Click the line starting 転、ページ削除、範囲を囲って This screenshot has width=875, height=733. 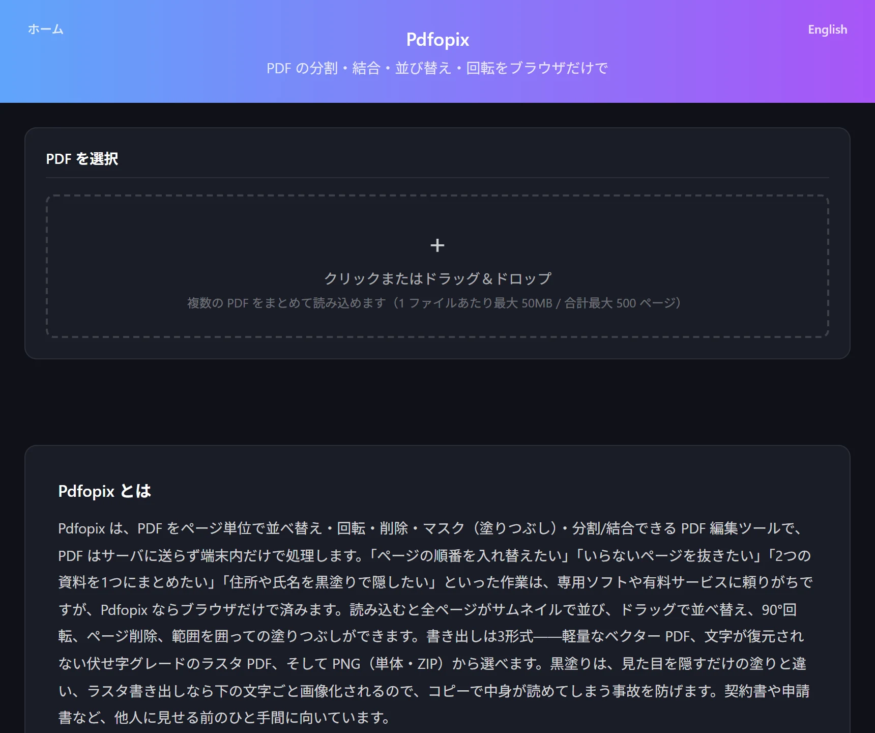[431, 636]
